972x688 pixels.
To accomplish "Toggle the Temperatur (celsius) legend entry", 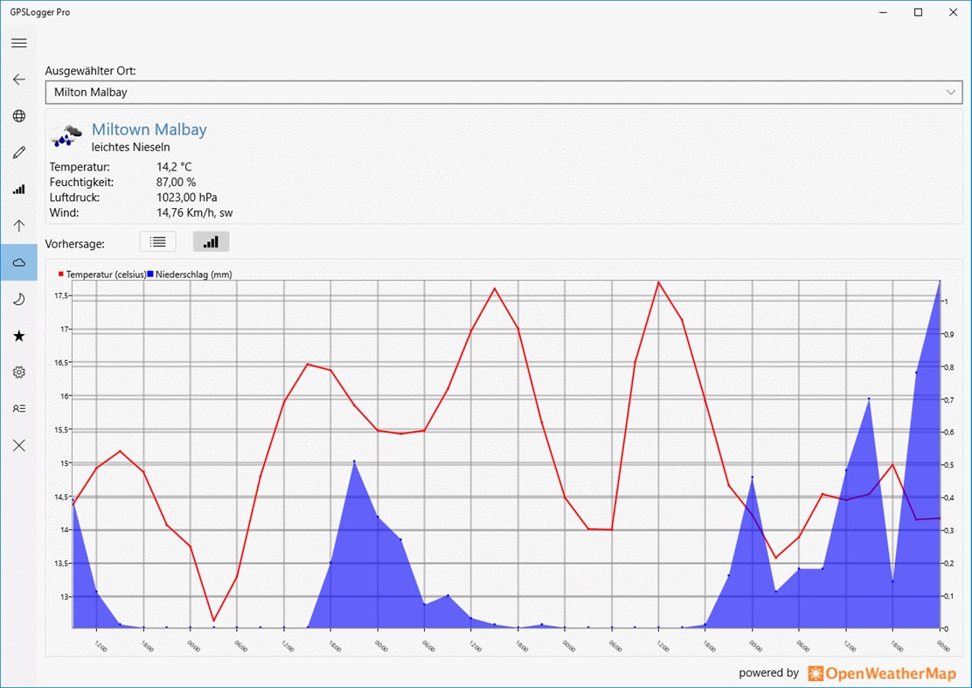I will (103, 274).
